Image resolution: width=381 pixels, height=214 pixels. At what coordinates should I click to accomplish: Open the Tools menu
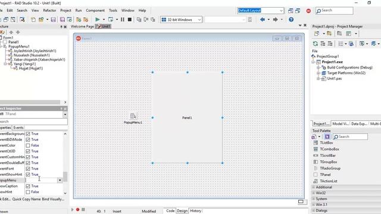[x=113, y=11]
